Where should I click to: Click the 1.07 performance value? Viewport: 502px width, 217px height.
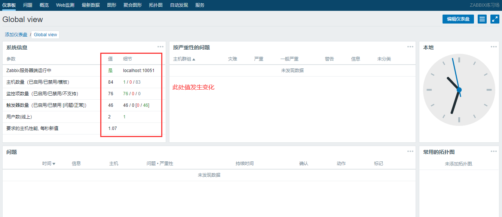point(113,128)
